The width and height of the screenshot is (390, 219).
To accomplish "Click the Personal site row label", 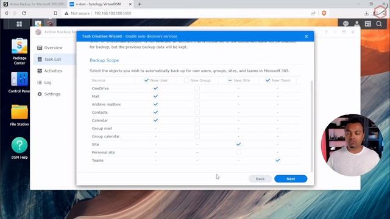I will coord(103,152).
